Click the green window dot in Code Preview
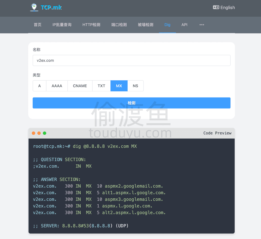 click(44, 133)
